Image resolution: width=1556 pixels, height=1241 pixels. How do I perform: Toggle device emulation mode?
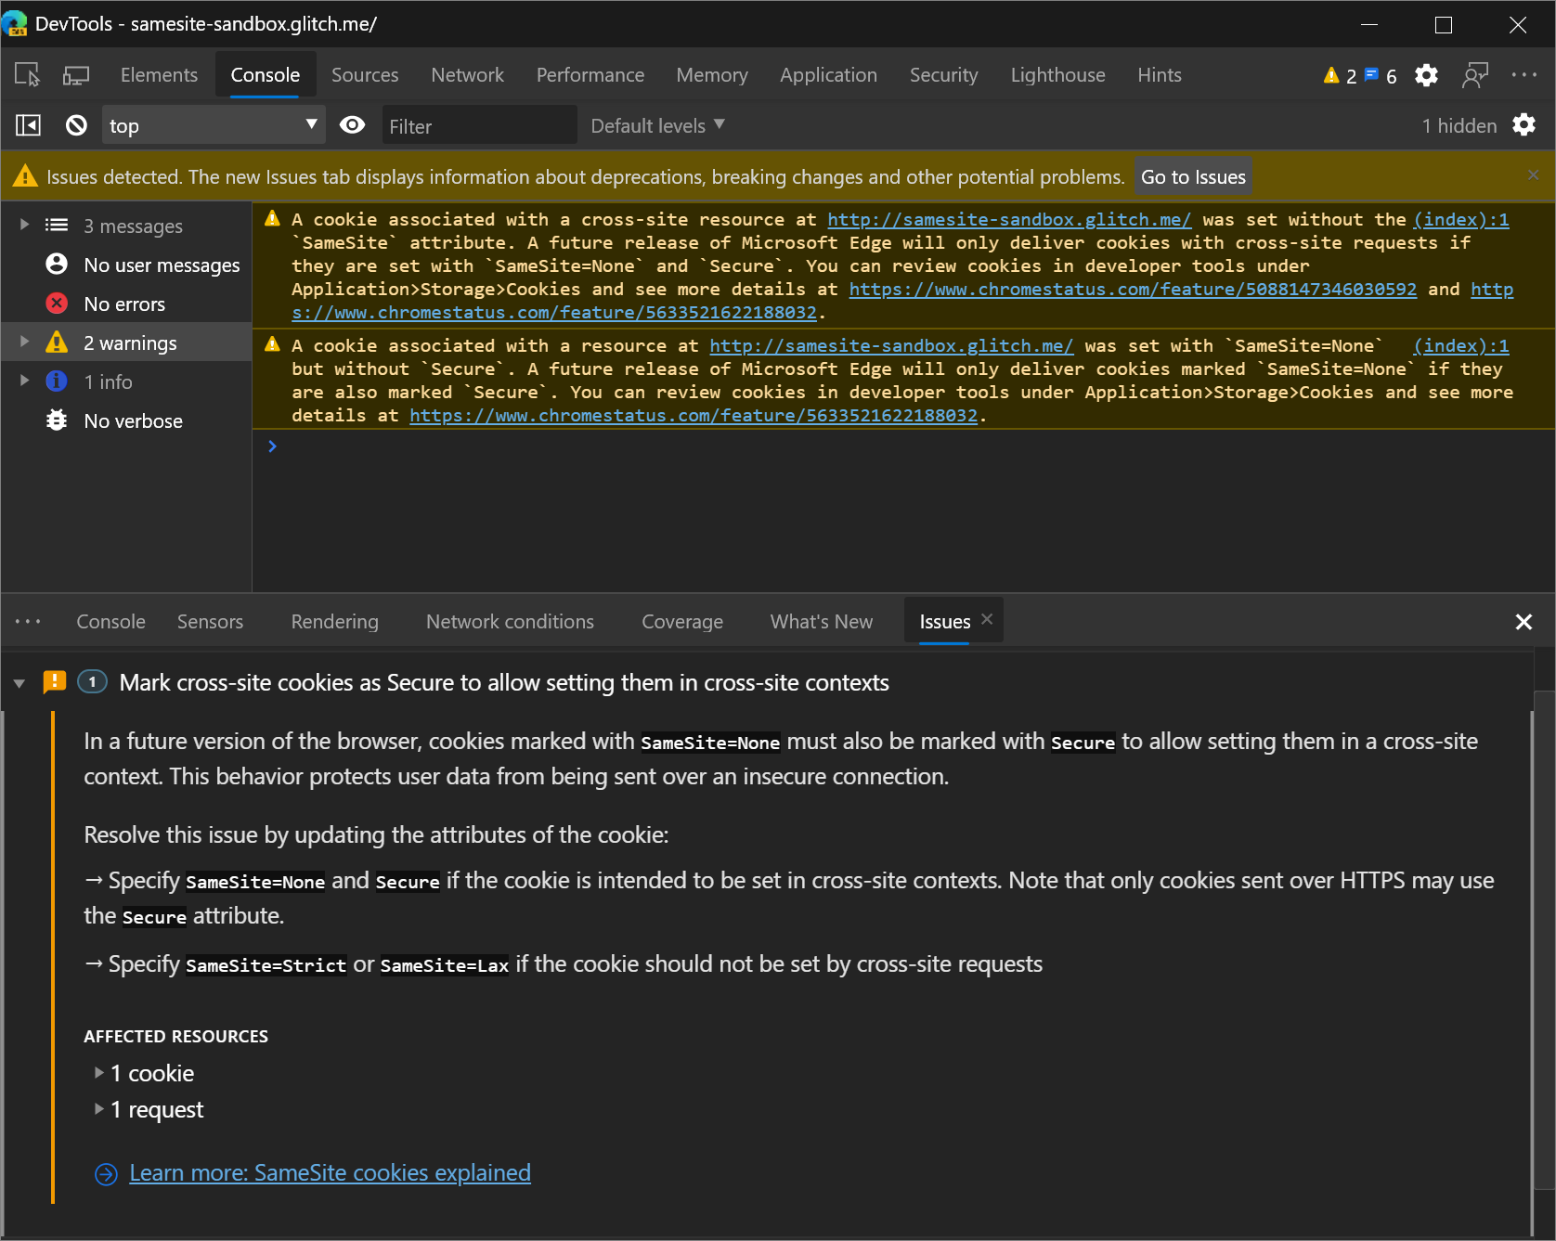coord(76,74)
